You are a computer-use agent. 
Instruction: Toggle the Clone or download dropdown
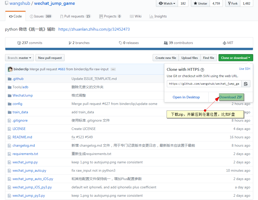[236, 58]
